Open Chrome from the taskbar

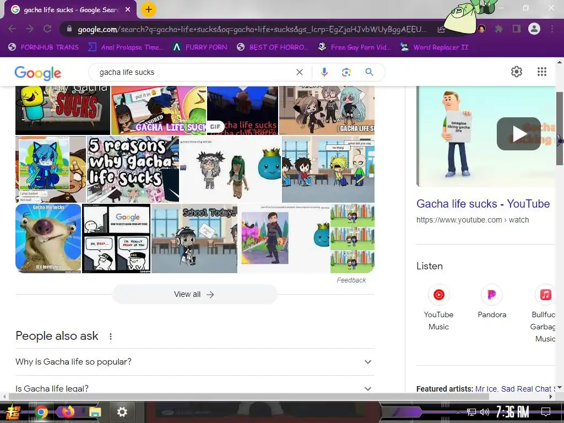pos(41,412)
